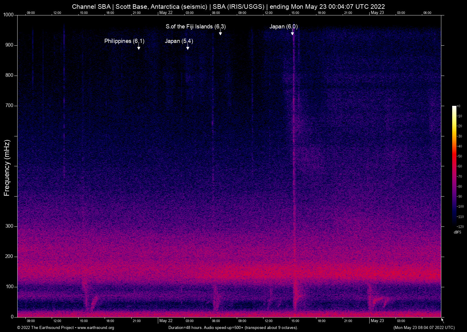Click the 100 frequency tick label

coord(10,286)
